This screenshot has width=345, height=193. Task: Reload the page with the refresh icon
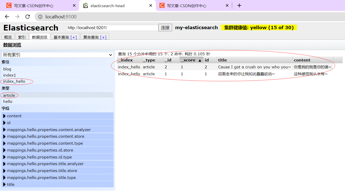point(27,17)
